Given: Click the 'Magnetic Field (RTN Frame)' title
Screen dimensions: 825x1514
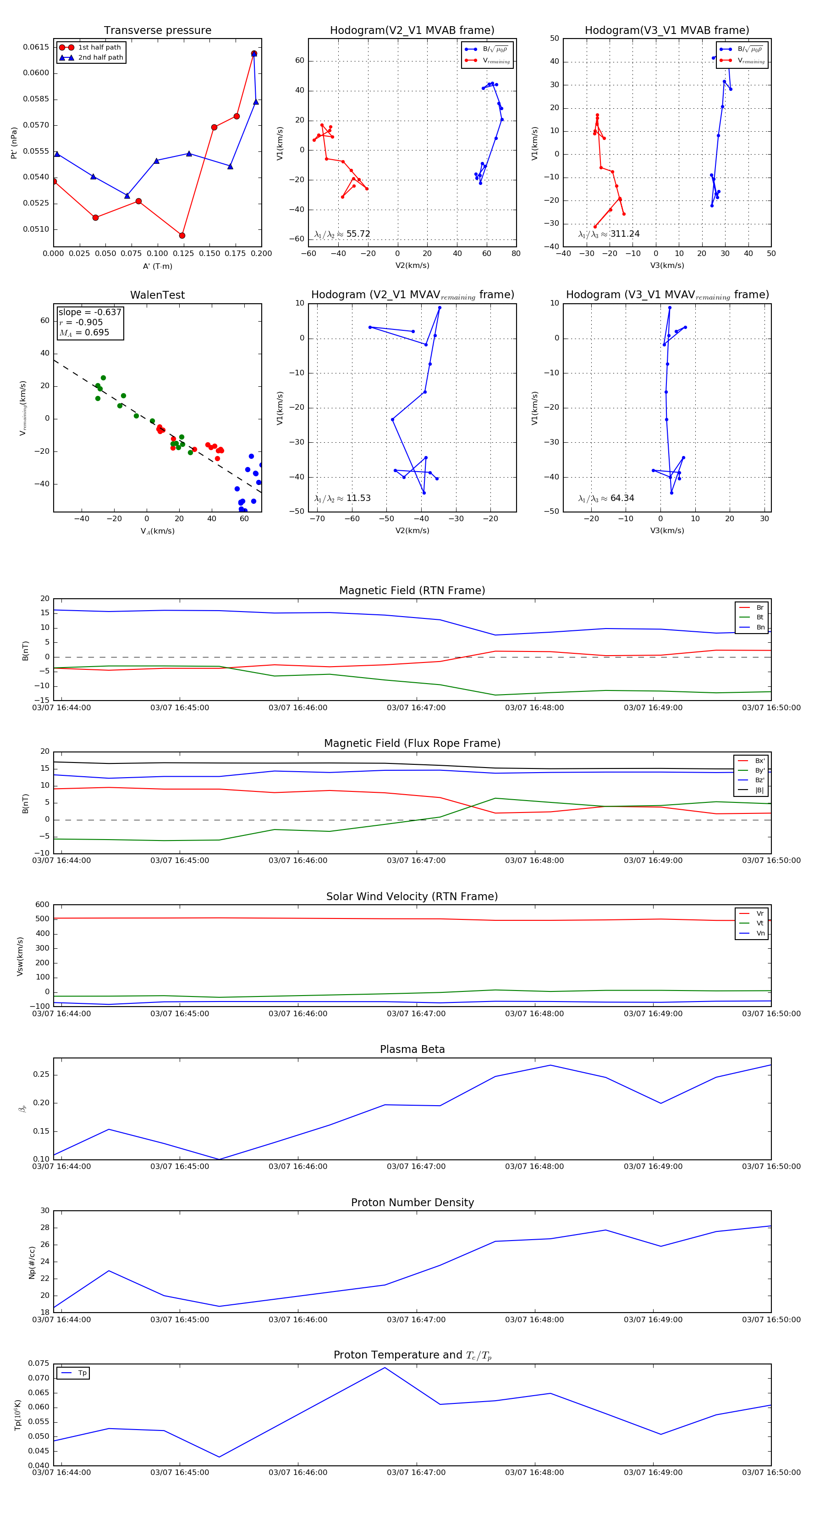Looking at the screenshot, I should point(412,590).
